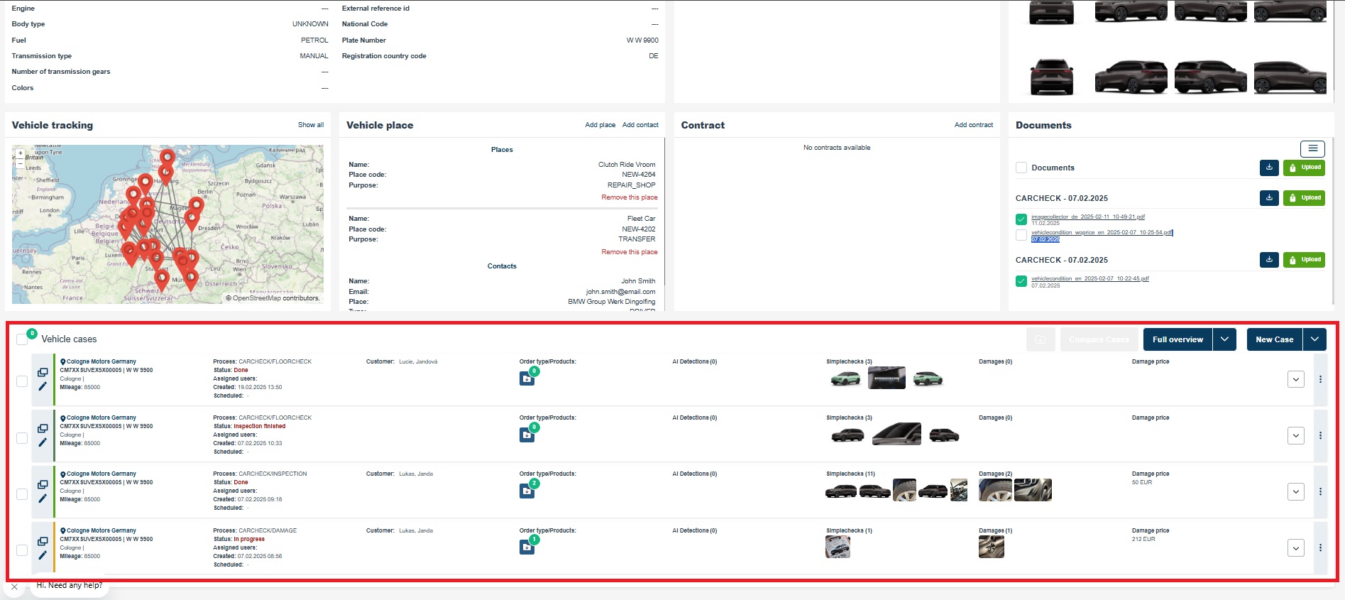Uncheck the imagecollector_de PDF checkbox
The height and width of the screenshot is (600, 1345).
(x=1021, y=219)
